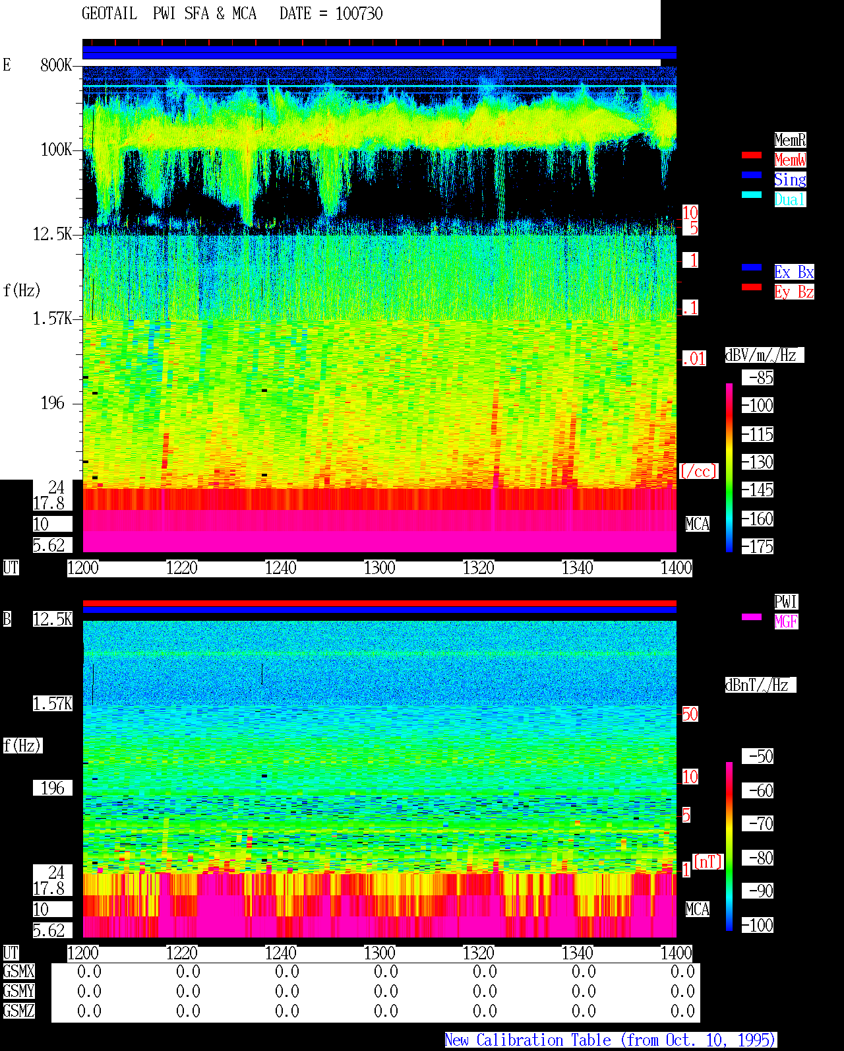Image resolution: width=844 pixels, height=1051 pixels.
Task: Click the red 50 nT axis value
Action: click(690, 714)
